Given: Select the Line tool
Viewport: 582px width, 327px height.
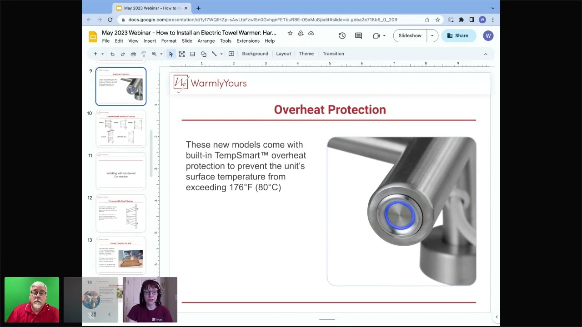Looking at the screenshot, I should pyautogui.click(x=214, y=54).
